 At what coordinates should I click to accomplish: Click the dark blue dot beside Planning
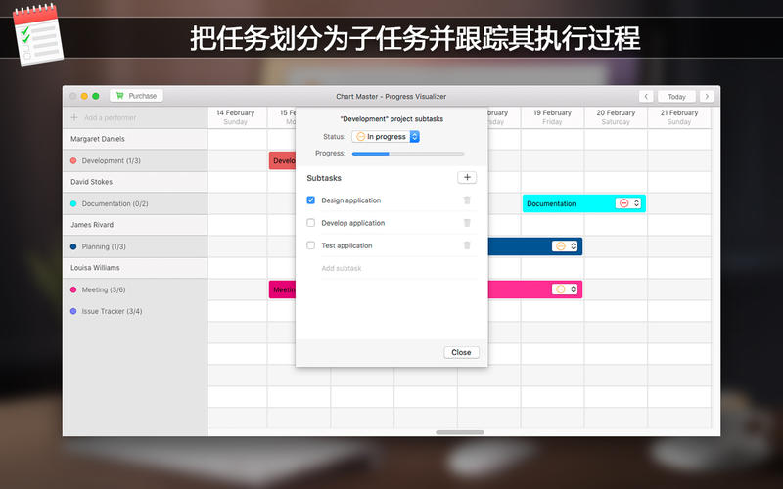[x=73, y=246]
